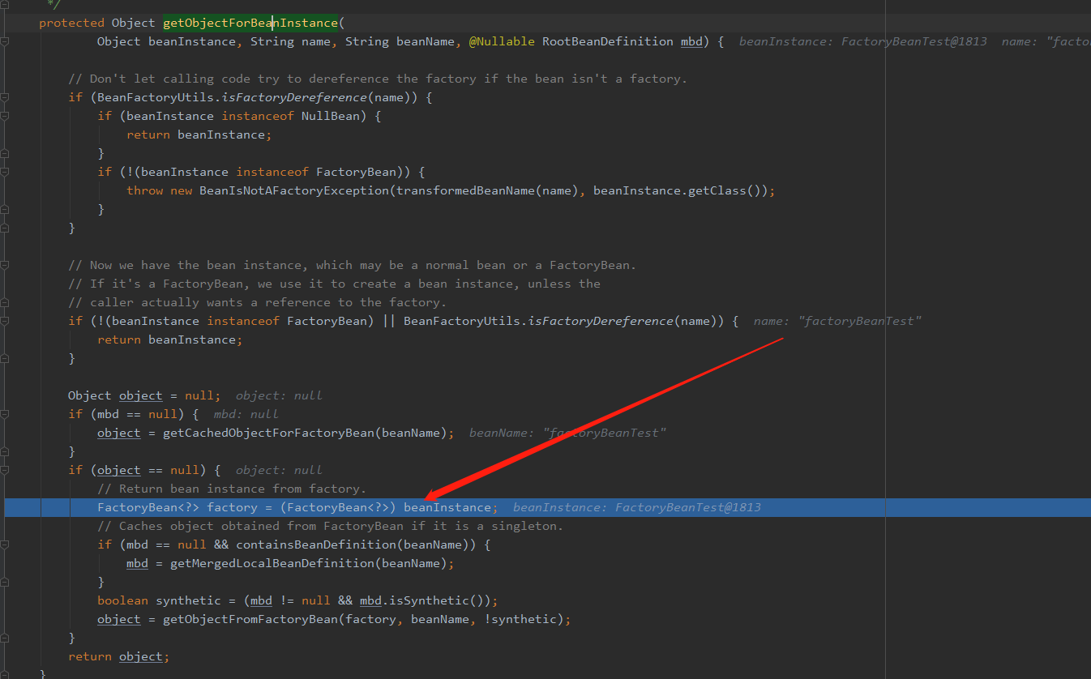
Task: Click the inline hint 'beanName: "factoryBeanTest"'
Action: pyautogui.click(x=567, y=433)
